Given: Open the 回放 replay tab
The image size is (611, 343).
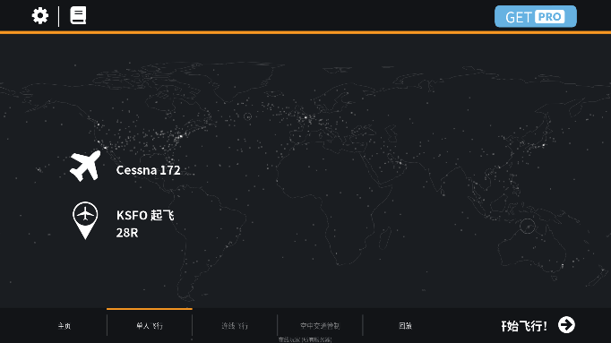Looking at the screenshot, I should tap(405, 326).
